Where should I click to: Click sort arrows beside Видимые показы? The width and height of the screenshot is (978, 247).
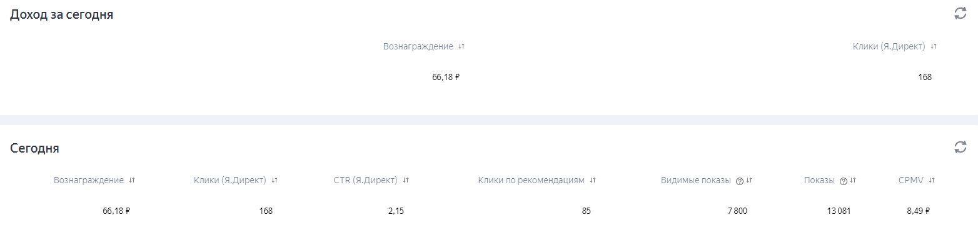(x=749, y=180)
